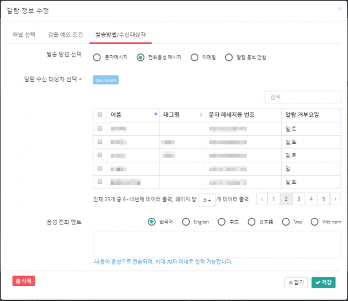Select 한국어 voice message language
Image resolution: width=348 pixels, height=301 pixels.
tap(152, 222)
